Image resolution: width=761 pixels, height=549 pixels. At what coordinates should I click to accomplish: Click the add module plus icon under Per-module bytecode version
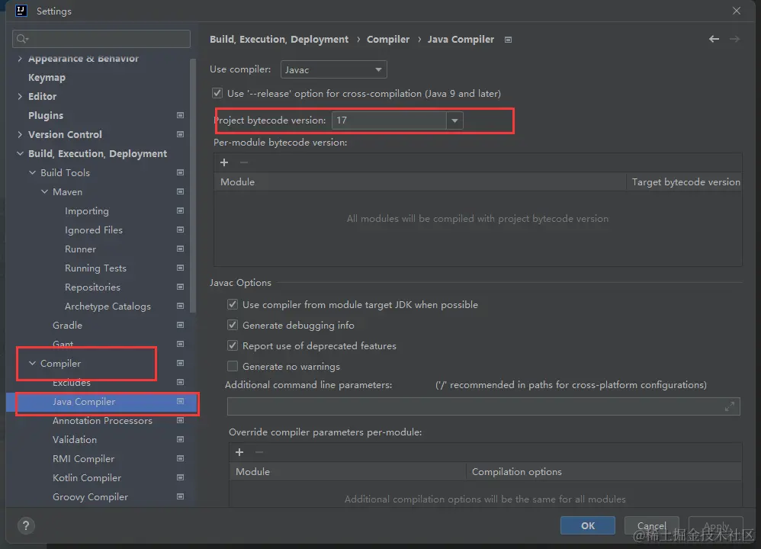[x=224, y=162]
